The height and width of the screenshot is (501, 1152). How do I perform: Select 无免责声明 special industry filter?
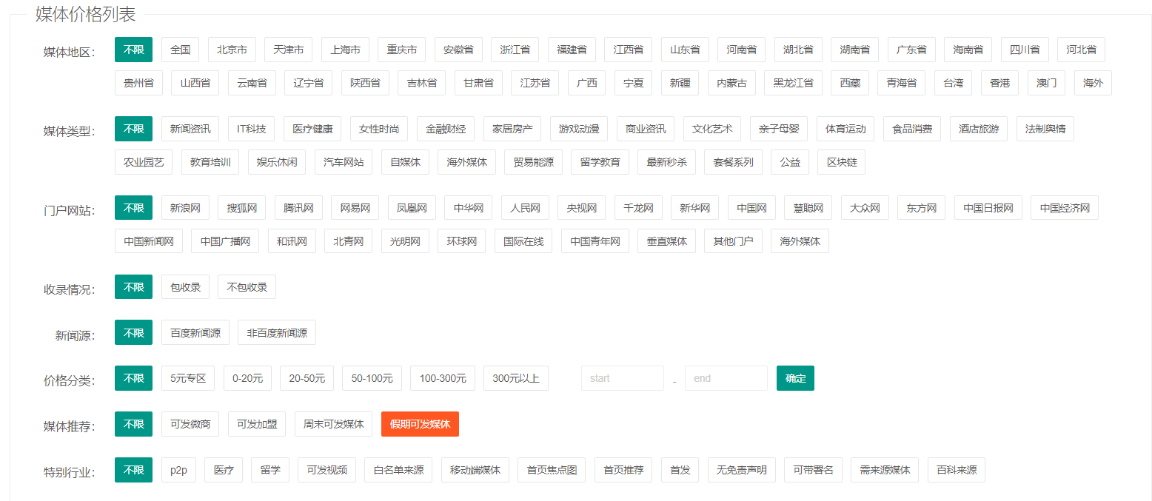coord(741,470)
